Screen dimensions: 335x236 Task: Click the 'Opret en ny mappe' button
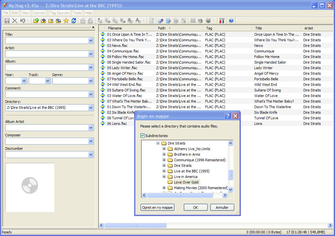point(157,207)
